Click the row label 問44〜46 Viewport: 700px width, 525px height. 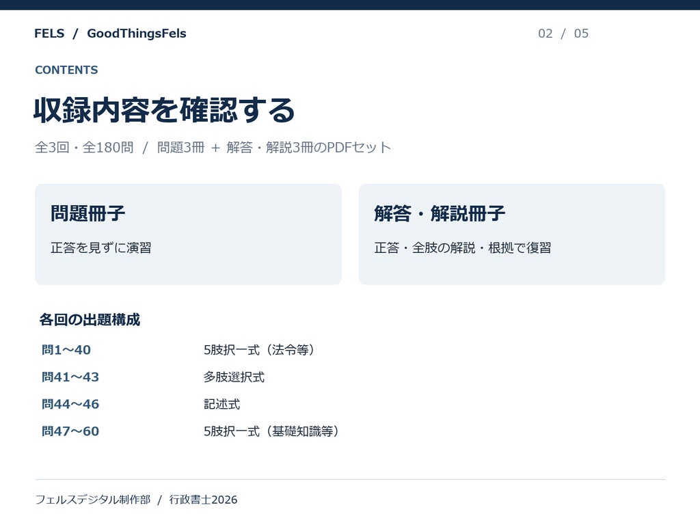70,405
